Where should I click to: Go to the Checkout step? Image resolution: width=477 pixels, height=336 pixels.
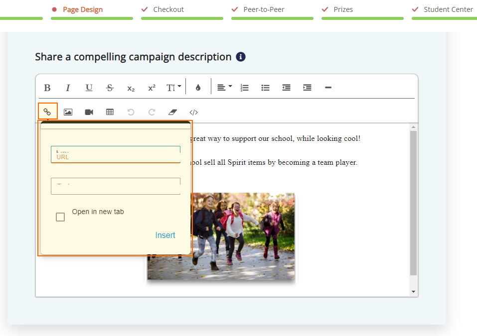168,9
